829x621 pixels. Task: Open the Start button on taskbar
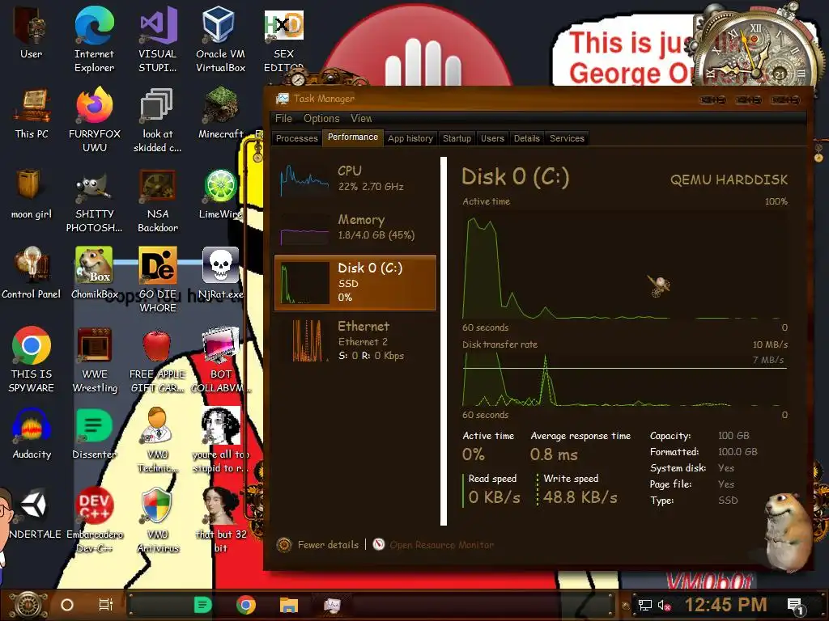(x=28, y=605)
